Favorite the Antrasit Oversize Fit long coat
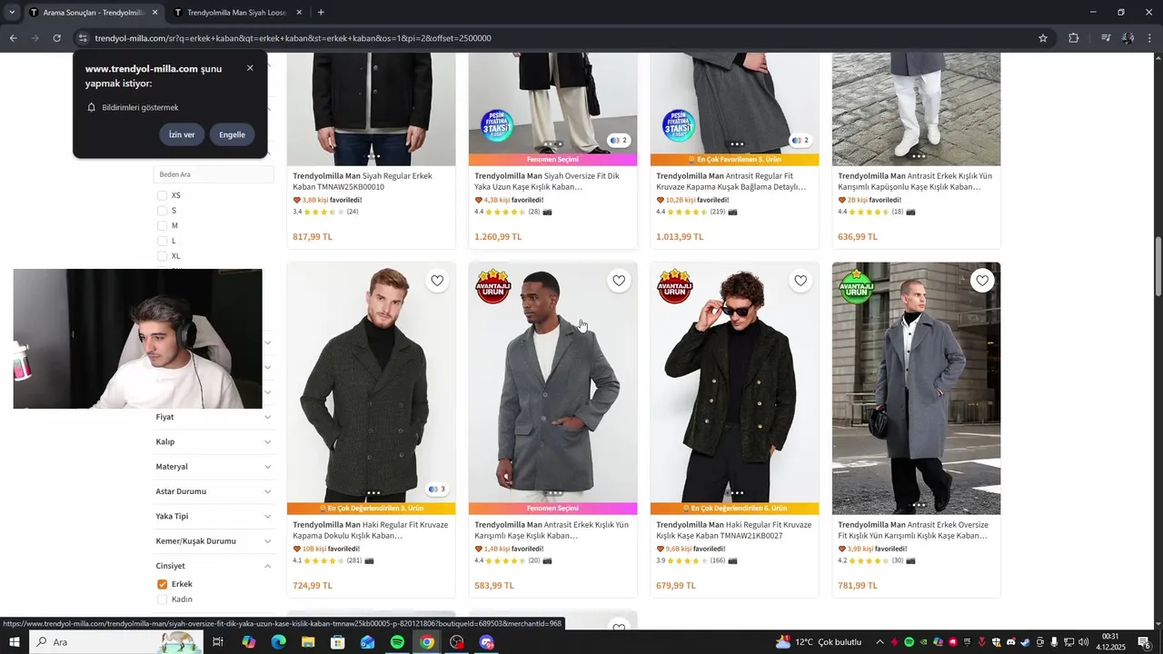This screenshot has height=654, width=1163. pos(982,281)
